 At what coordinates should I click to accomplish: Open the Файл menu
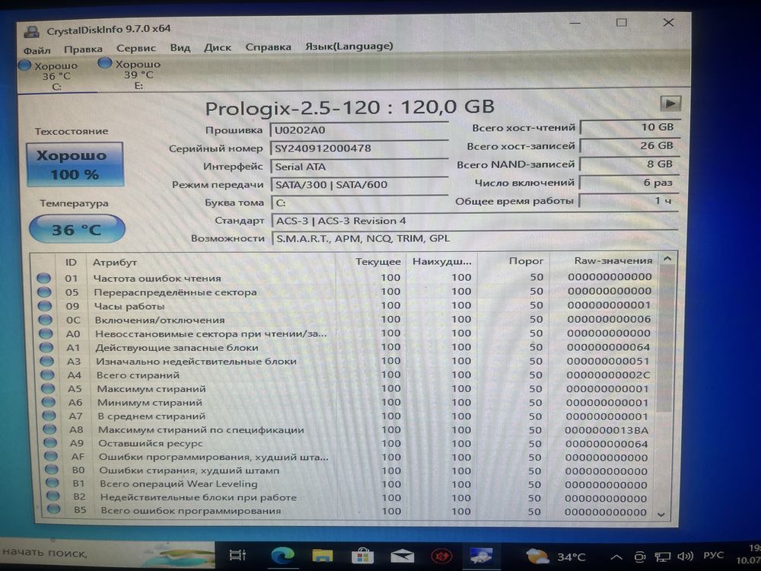click(x=37, y=50)
